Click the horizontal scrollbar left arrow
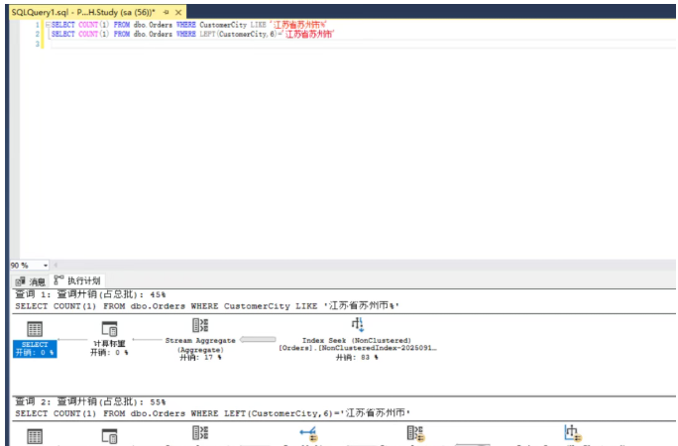This screenshot has width=678, height=446. point(56,265)
